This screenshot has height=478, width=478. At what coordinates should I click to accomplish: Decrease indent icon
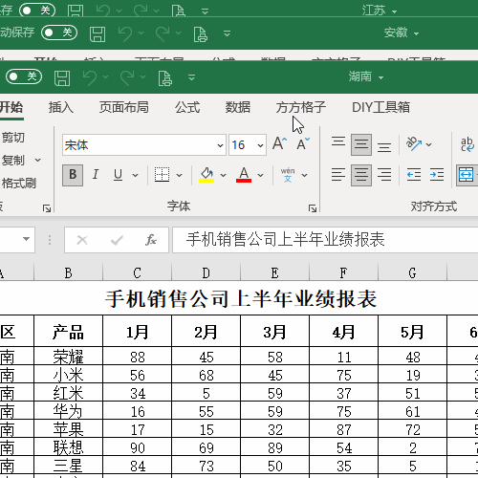tap(414, 175)
